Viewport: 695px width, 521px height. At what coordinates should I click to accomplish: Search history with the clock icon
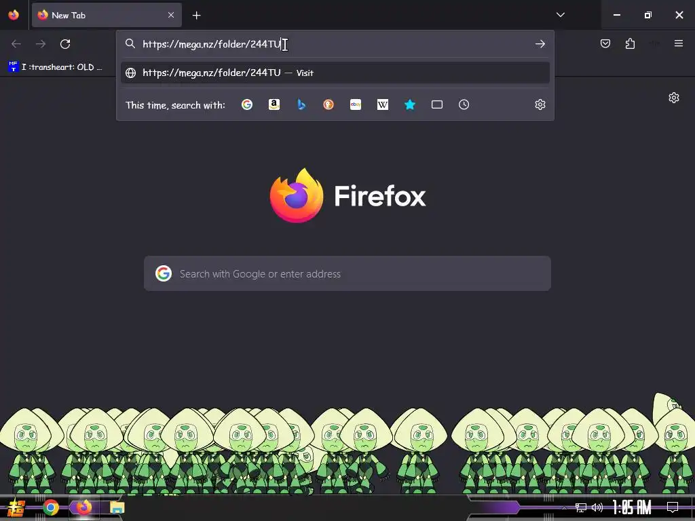(x=464, y=104)
